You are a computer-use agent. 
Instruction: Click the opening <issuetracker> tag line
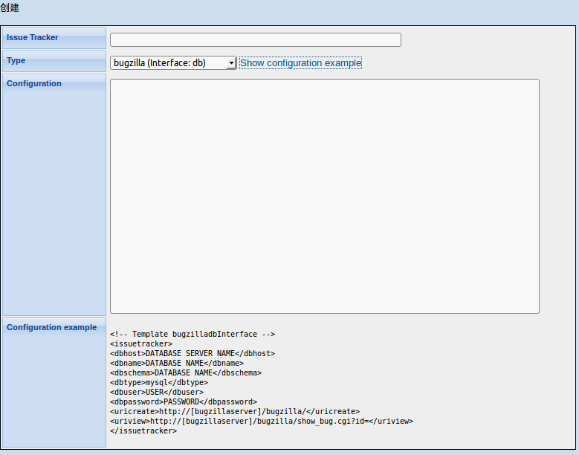[x=141, y=343]
